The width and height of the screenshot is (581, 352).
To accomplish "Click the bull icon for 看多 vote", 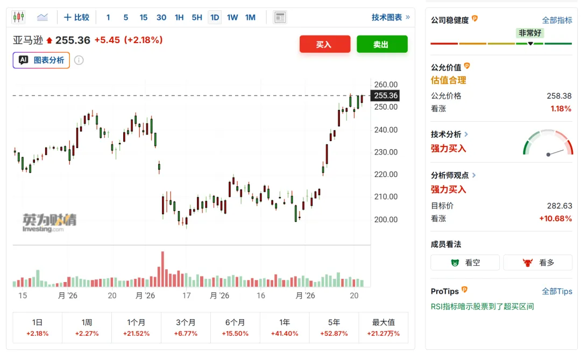I will tap(528, 263).
